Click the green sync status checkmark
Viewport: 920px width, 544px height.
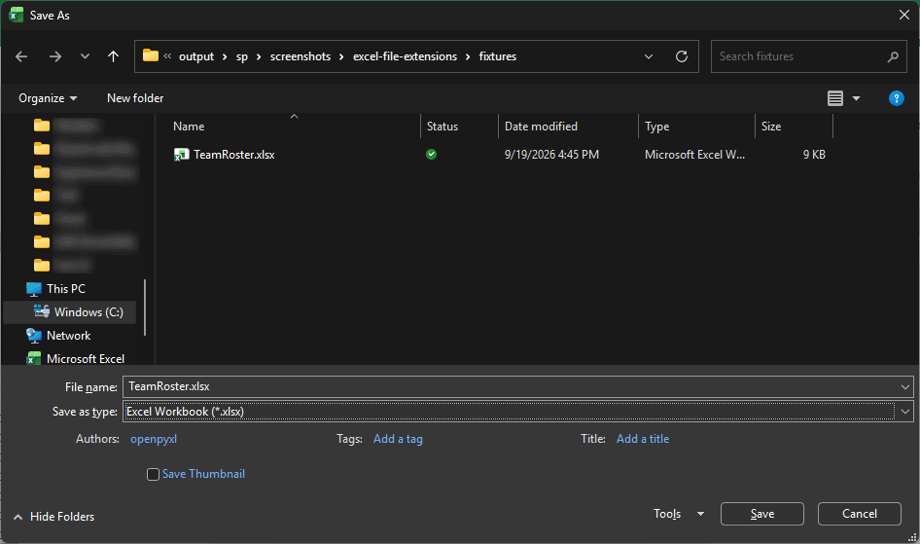(x=431, y=155)
